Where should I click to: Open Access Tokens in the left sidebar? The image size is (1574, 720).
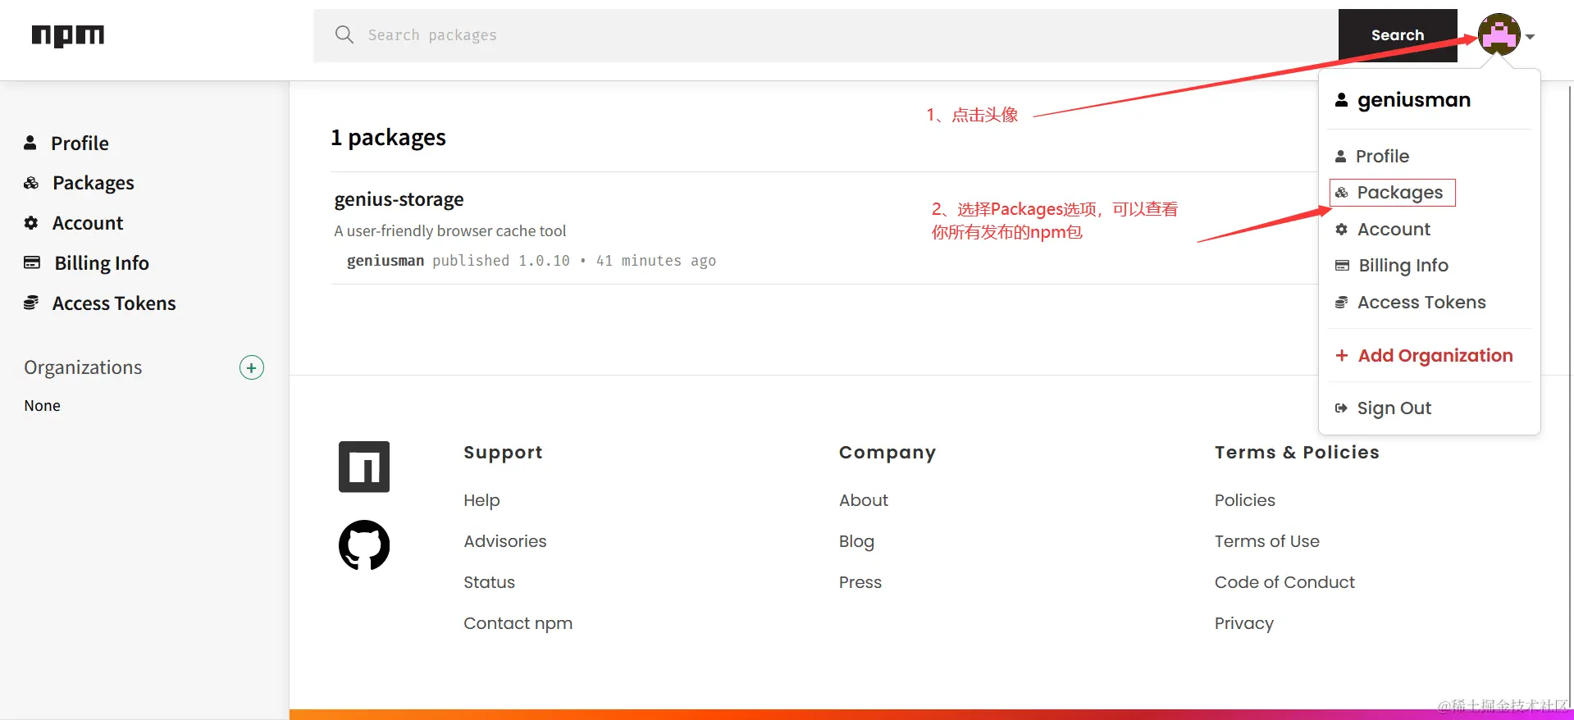[114, 303]
